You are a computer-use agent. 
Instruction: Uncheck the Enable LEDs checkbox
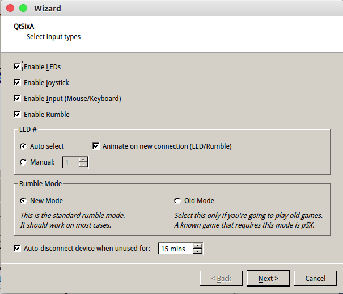17,66
